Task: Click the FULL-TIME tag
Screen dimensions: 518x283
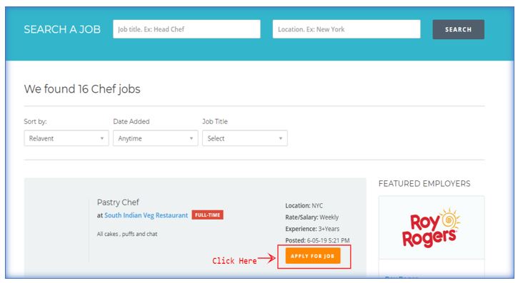Action: (207, 215)
